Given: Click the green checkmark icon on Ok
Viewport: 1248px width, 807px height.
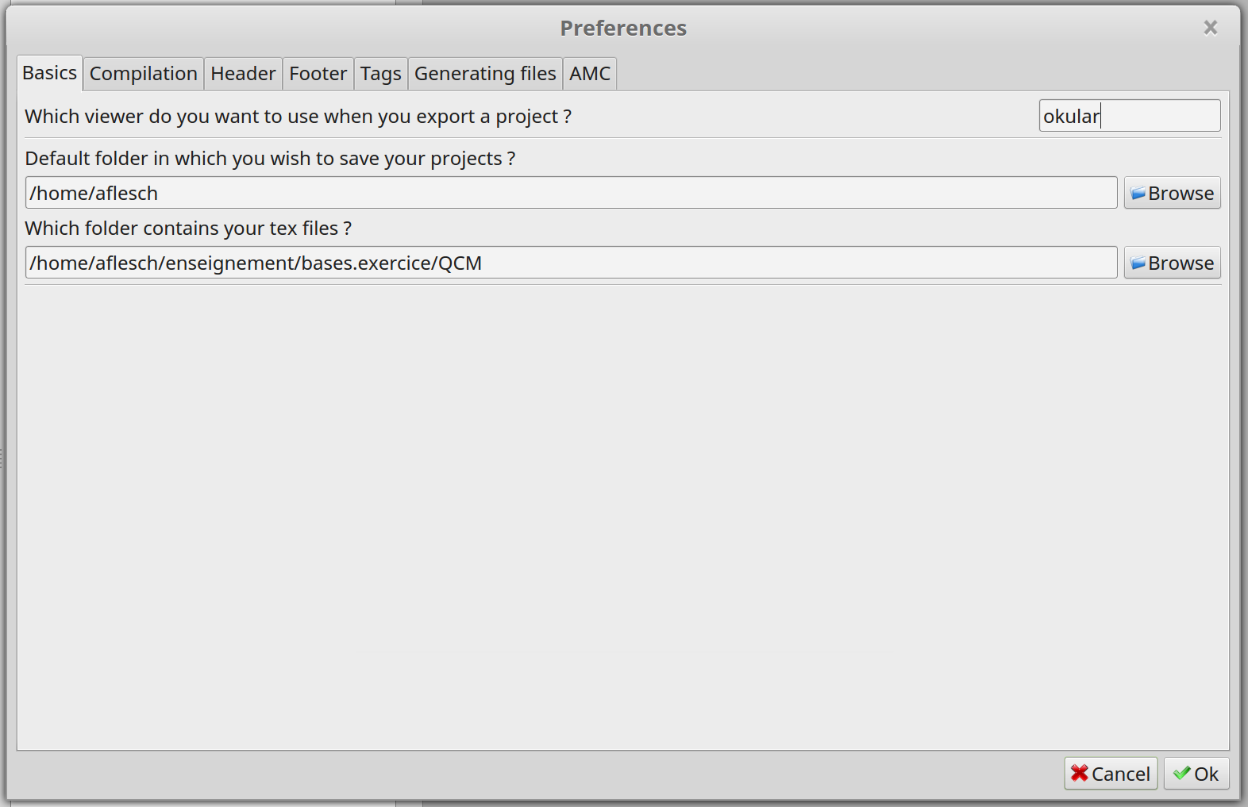Looking at the screenshot, I should pyautogui.click(x=1181, y=774).
